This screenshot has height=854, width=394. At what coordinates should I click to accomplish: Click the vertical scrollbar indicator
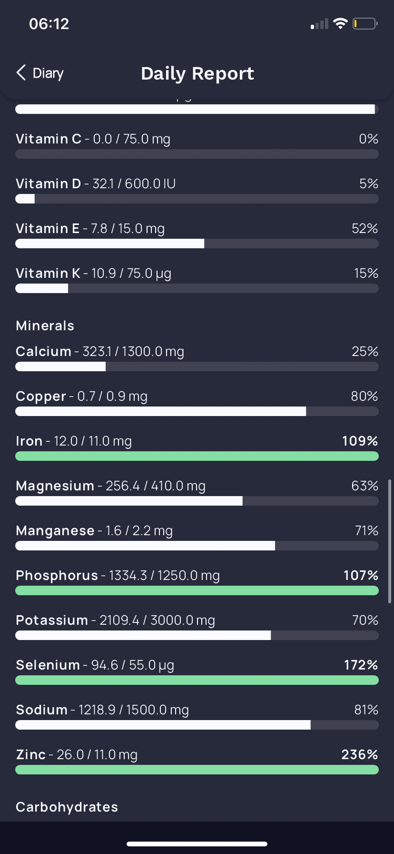390,541
